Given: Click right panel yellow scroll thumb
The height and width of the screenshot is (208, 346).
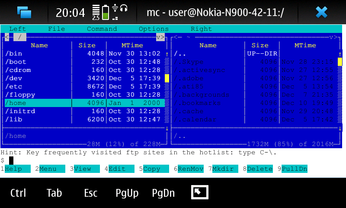Looking at the screenshot, I should click(x=340, y=62).
